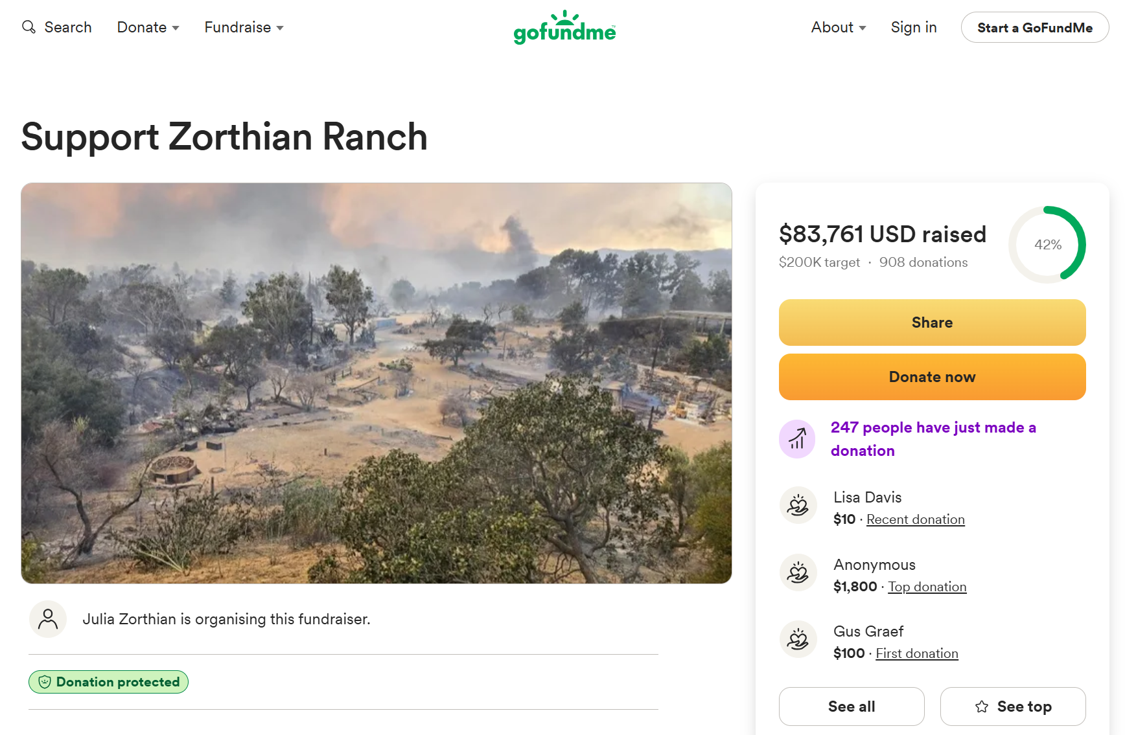Click Anonymous donor heart-hands icon
The width and height of the screenshot is (1125, 735).
(x=798, y=572)
